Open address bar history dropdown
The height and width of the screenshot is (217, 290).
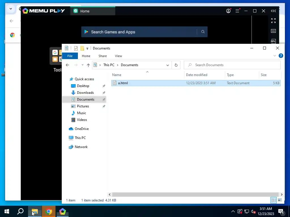pos(168,65)
